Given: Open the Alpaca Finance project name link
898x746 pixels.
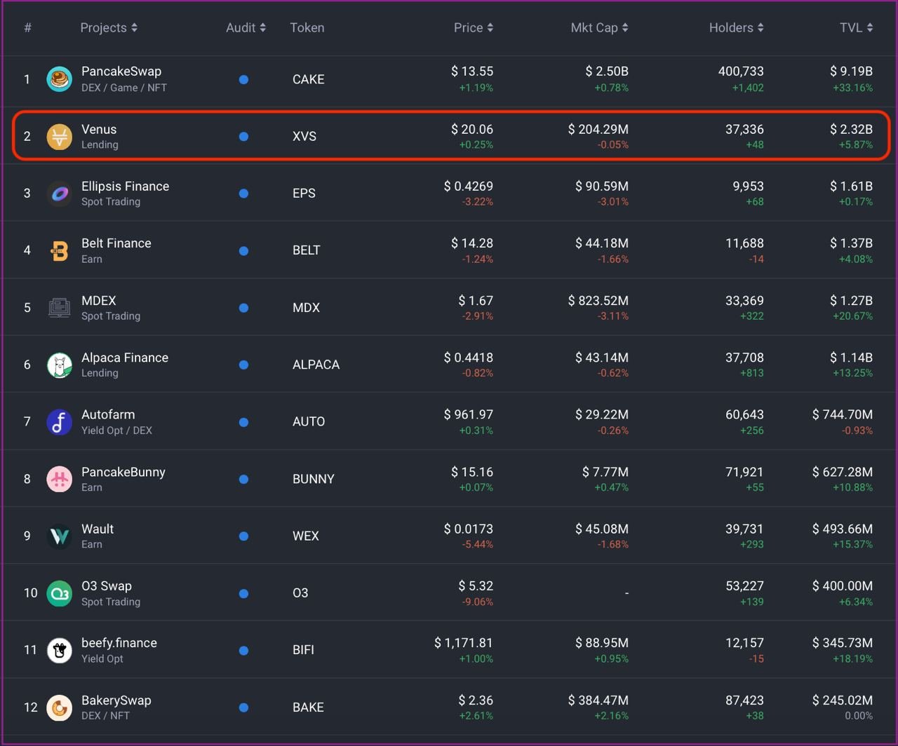Looking at the screenshot, I should click(125, 358).
